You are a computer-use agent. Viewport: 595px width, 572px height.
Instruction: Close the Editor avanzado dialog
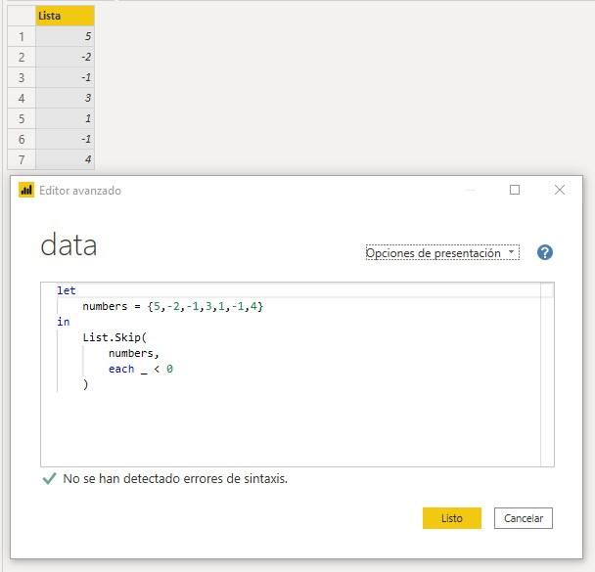point(560,191)
